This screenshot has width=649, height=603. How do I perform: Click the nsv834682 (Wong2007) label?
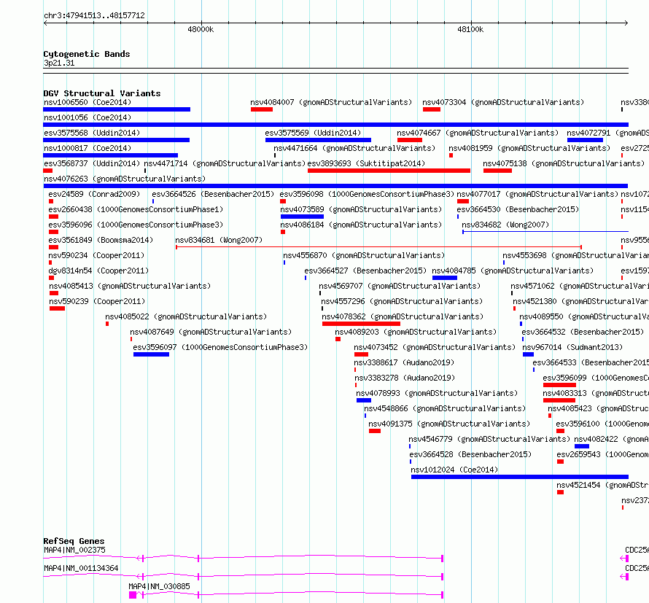pos(505,225)
